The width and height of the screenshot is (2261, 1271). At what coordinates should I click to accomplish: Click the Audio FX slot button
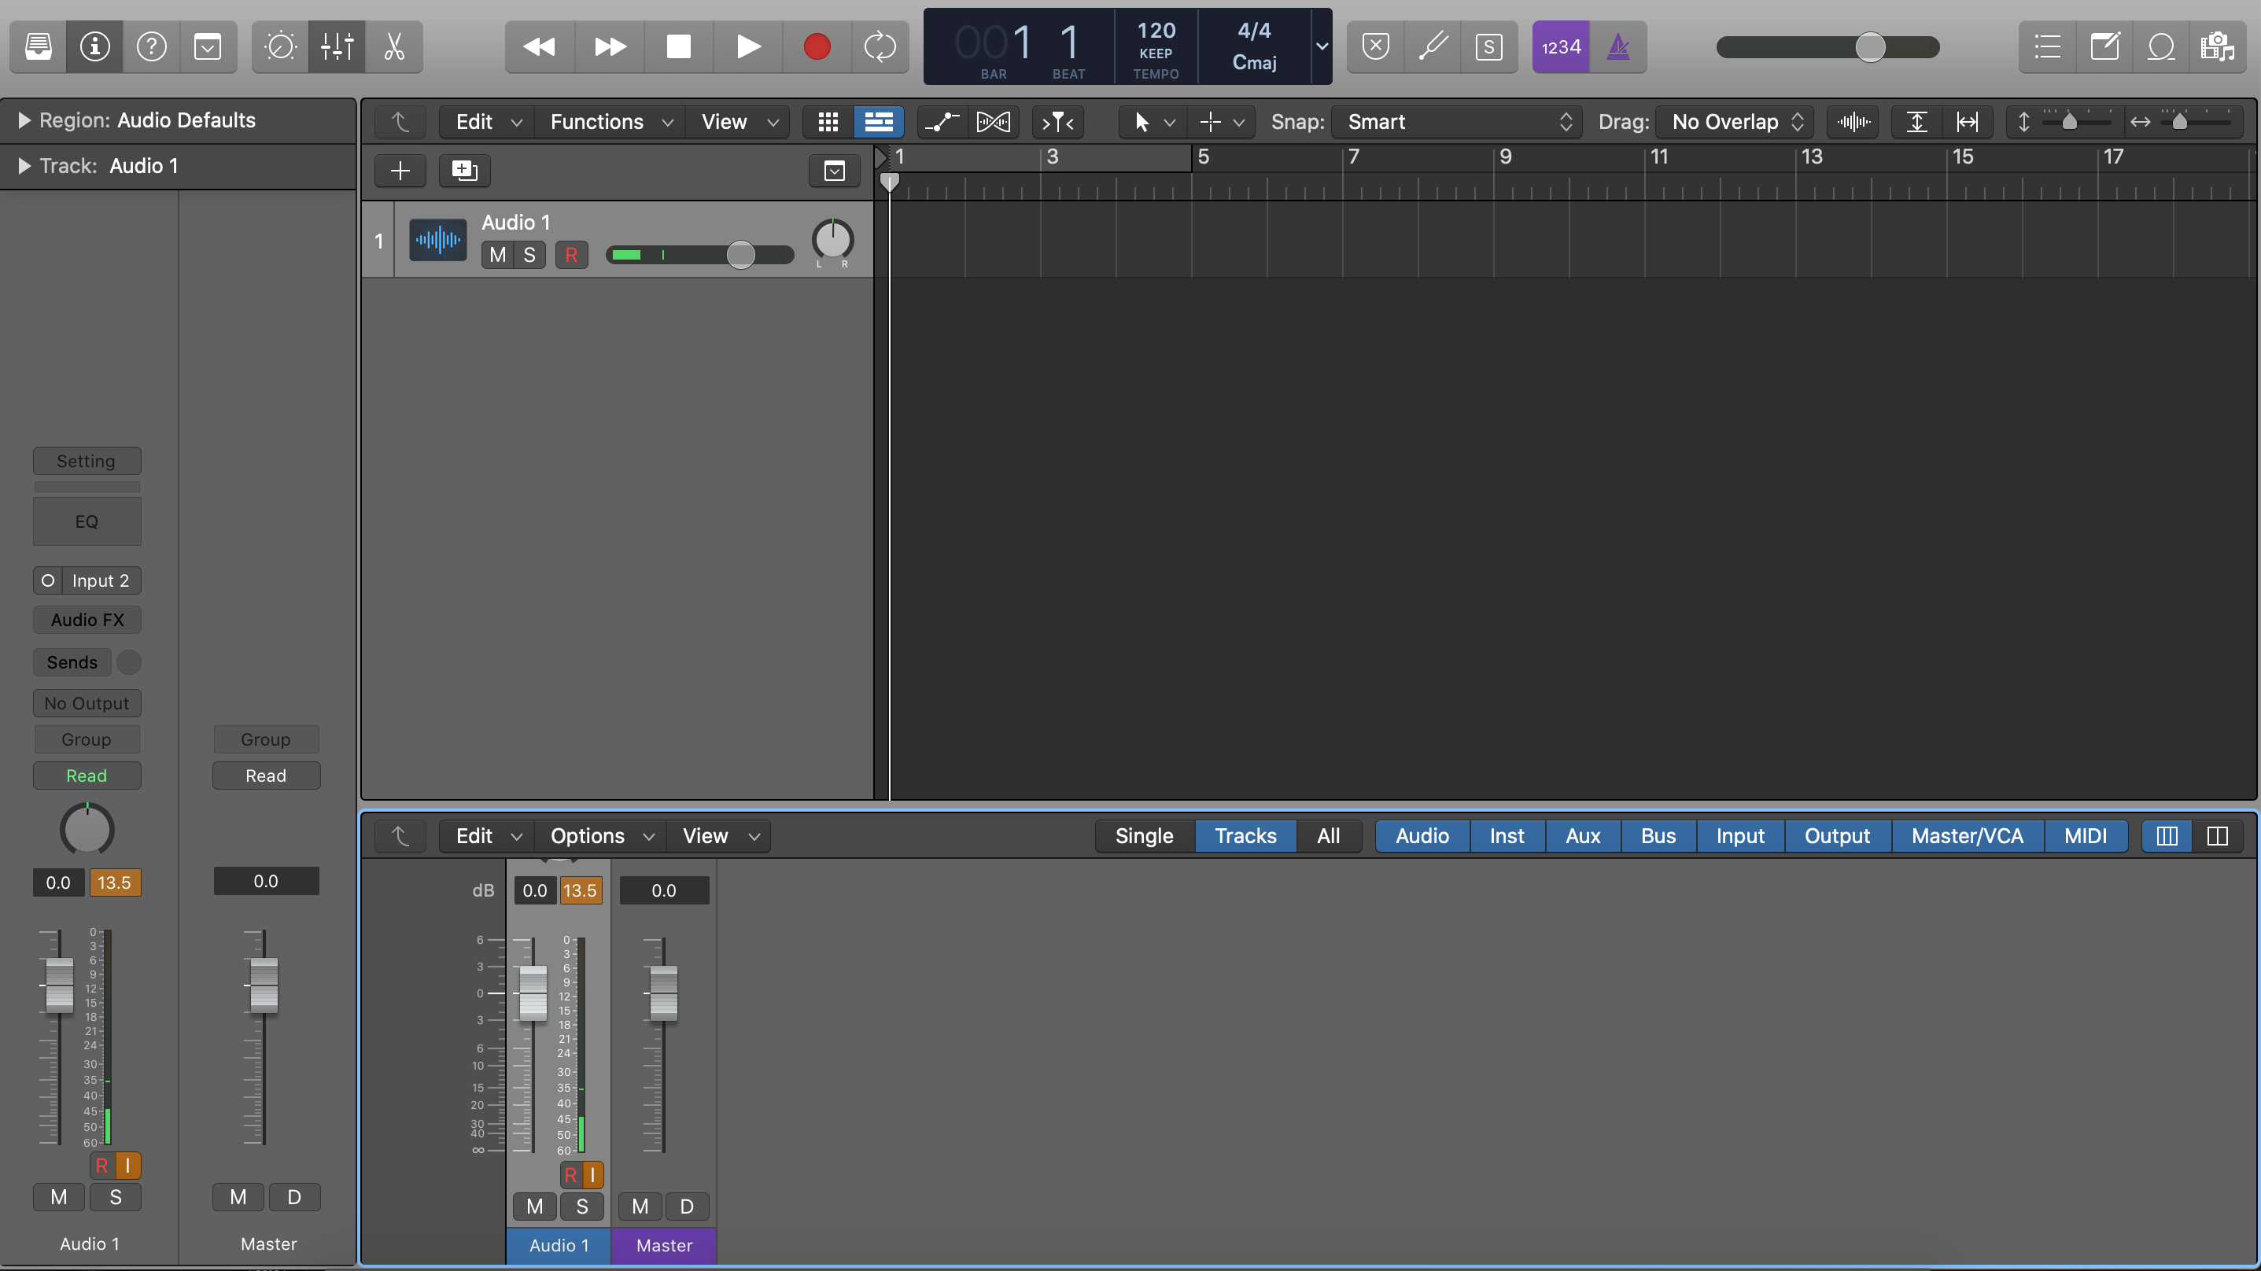(87, 620)
